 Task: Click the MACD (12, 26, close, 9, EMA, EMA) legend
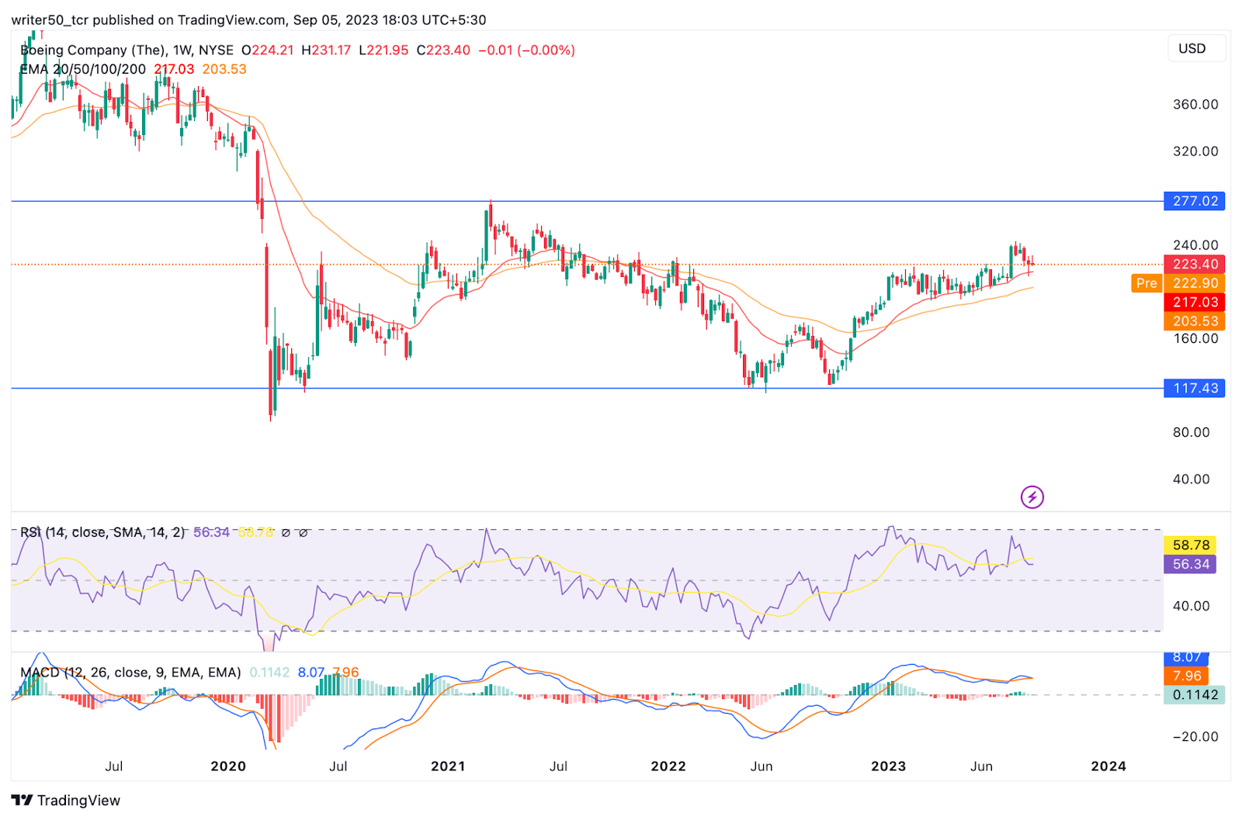coord(130,673)
